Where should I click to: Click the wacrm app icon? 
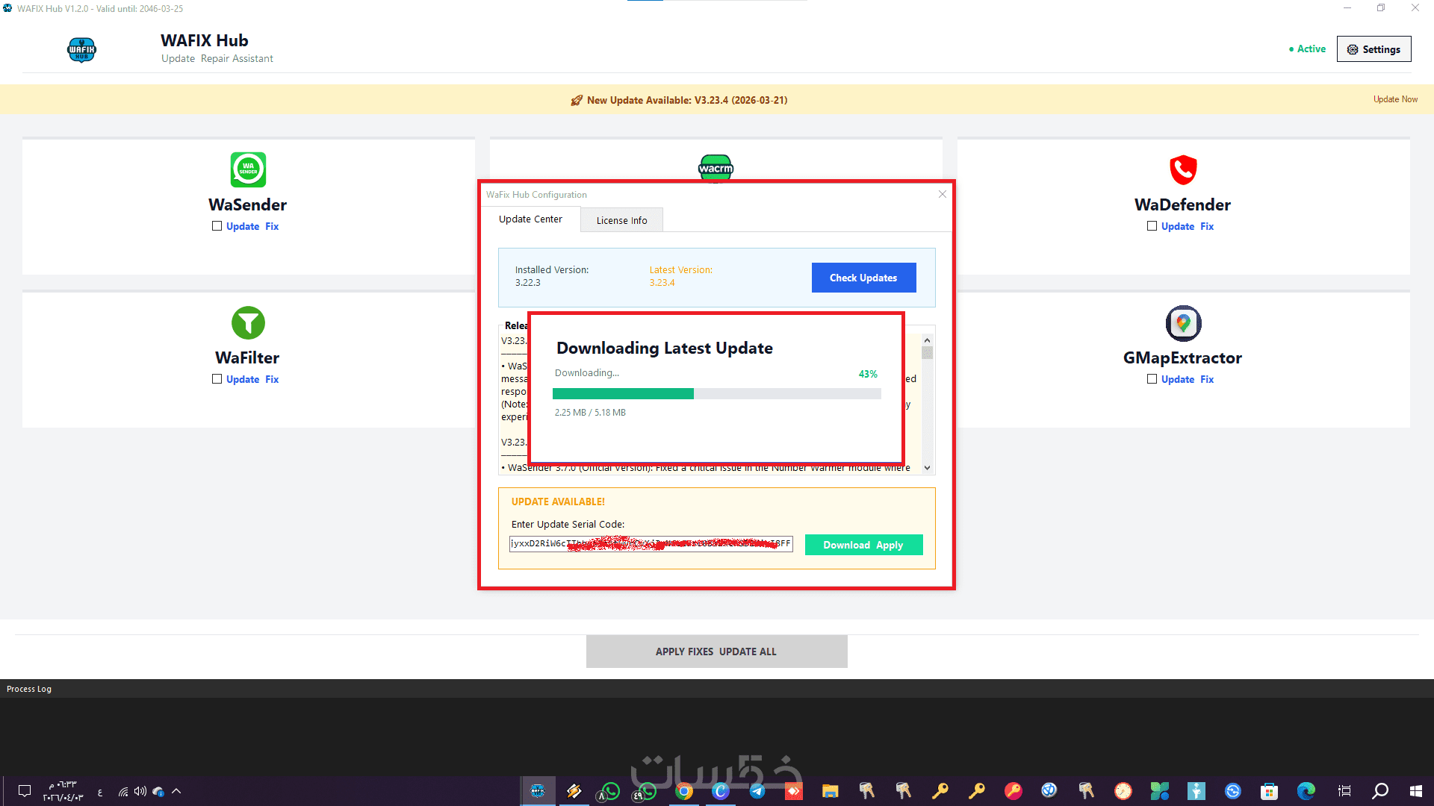(716, 168)
